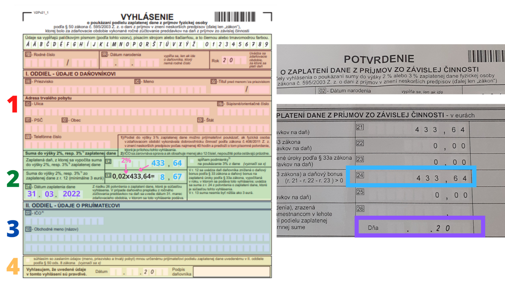This screenshot has width=505, height=284.
Task: Click the Ulica field 06
Action: click(117, 112)
